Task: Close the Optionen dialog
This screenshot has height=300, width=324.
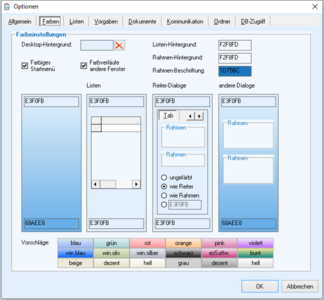Action: click(x=315, y=6)
